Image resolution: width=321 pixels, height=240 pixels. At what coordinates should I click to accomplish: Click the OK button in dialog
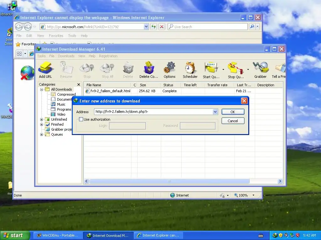tap(233, 112)
